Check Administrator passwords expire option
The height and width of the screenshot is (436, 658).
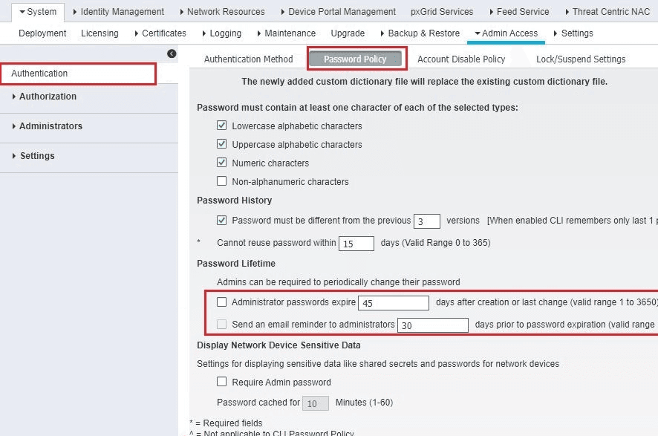[221, 302]
